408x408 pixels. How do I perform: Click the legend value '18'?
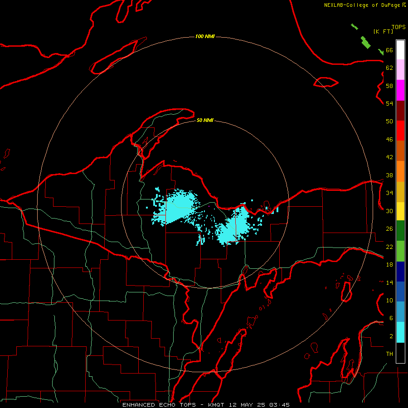click(389, 265)
